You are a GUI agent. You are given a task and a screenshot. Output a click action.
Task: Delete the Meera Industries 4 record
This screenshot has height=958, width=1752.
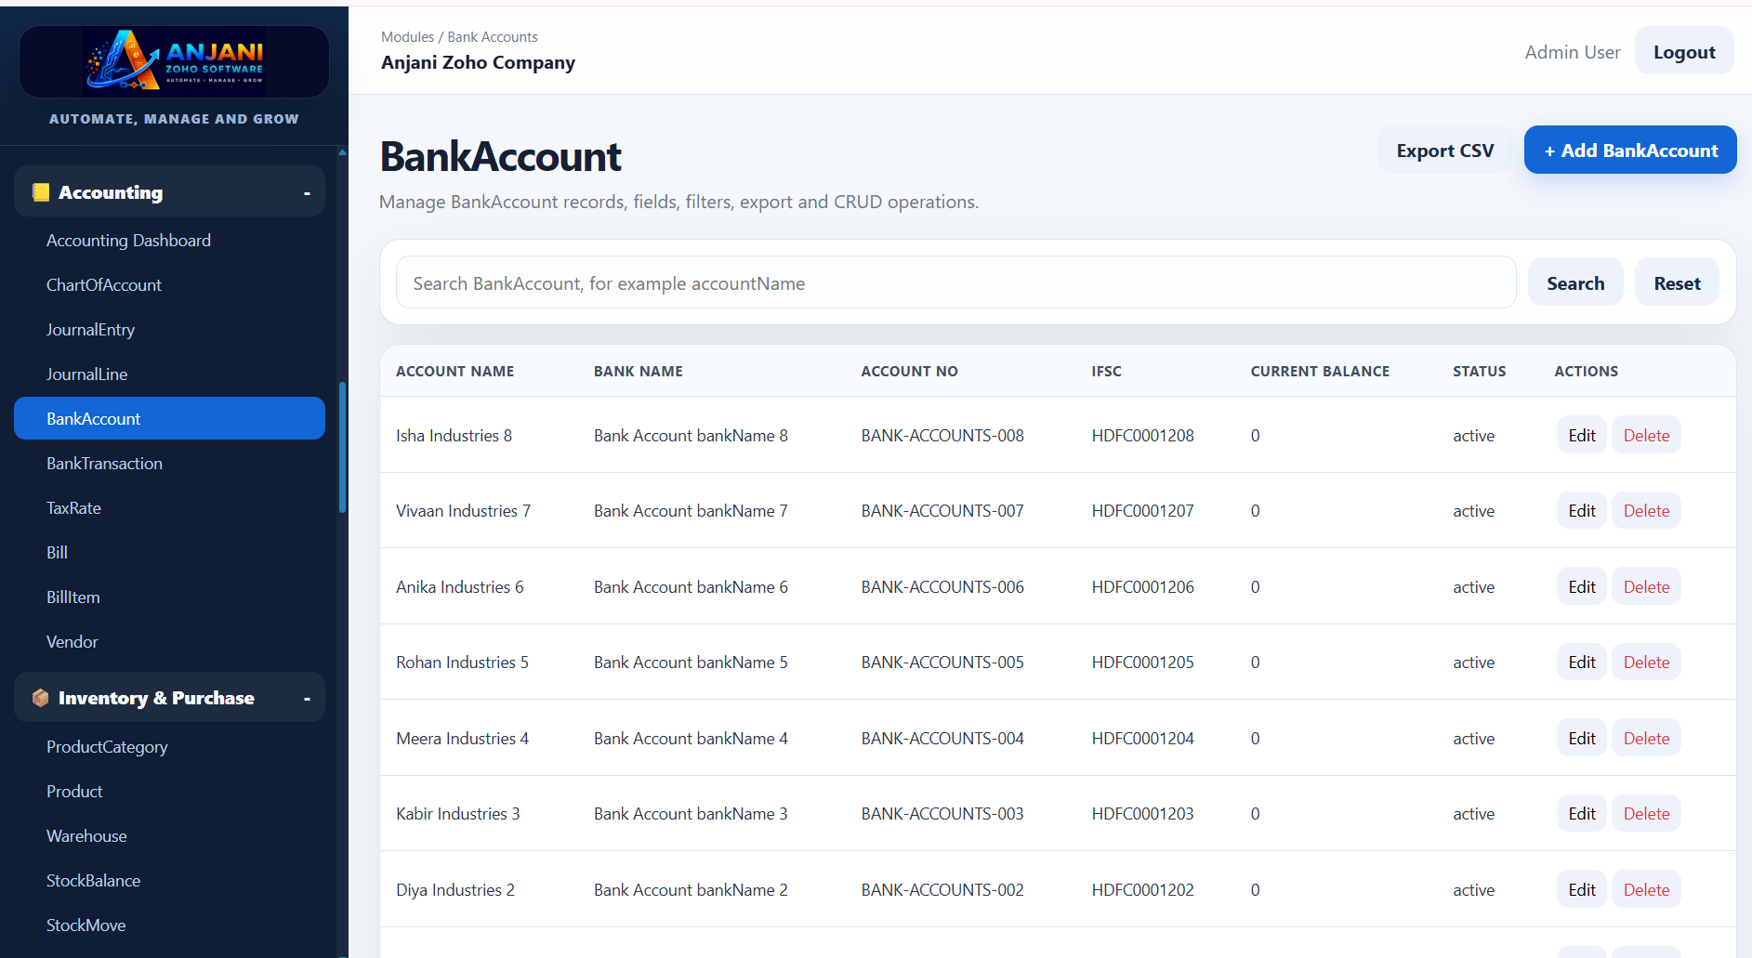pos(1646,739)
